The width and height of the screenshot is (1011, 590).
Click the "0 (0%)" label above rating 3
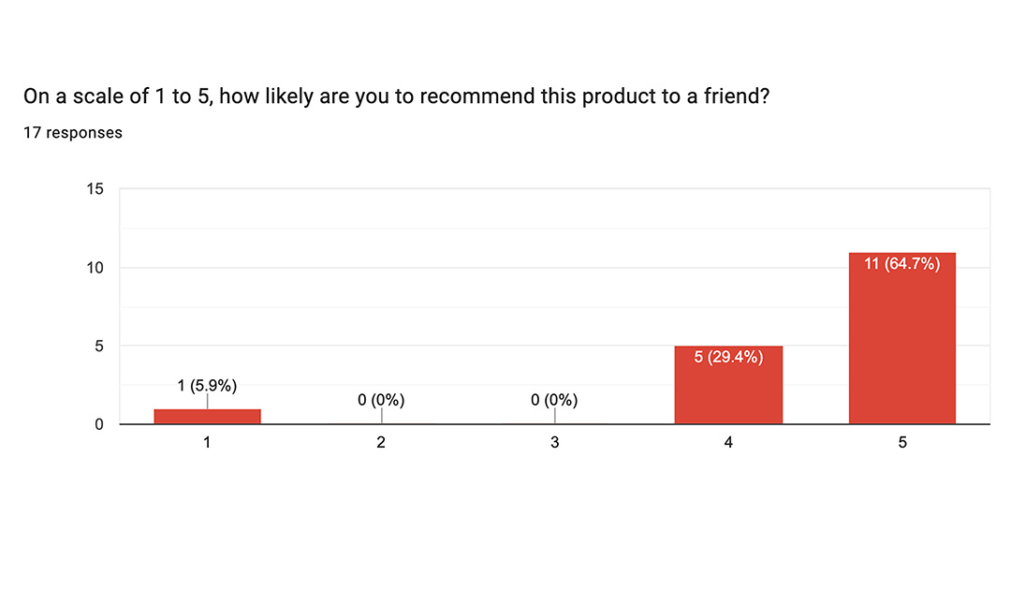tap(554, 400)
